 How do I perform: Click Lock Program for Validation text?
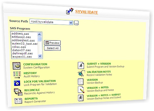40,84
